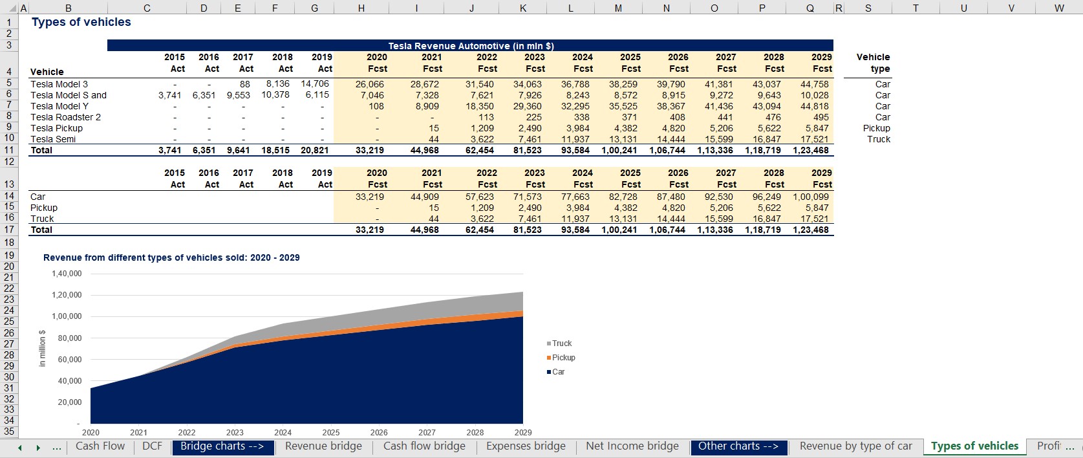Select row 11 header

point(9,150)
